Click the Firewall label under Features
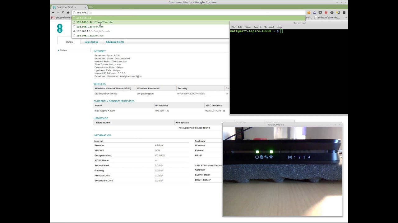This screenshot has height=223, width=398. coord(200,151)
